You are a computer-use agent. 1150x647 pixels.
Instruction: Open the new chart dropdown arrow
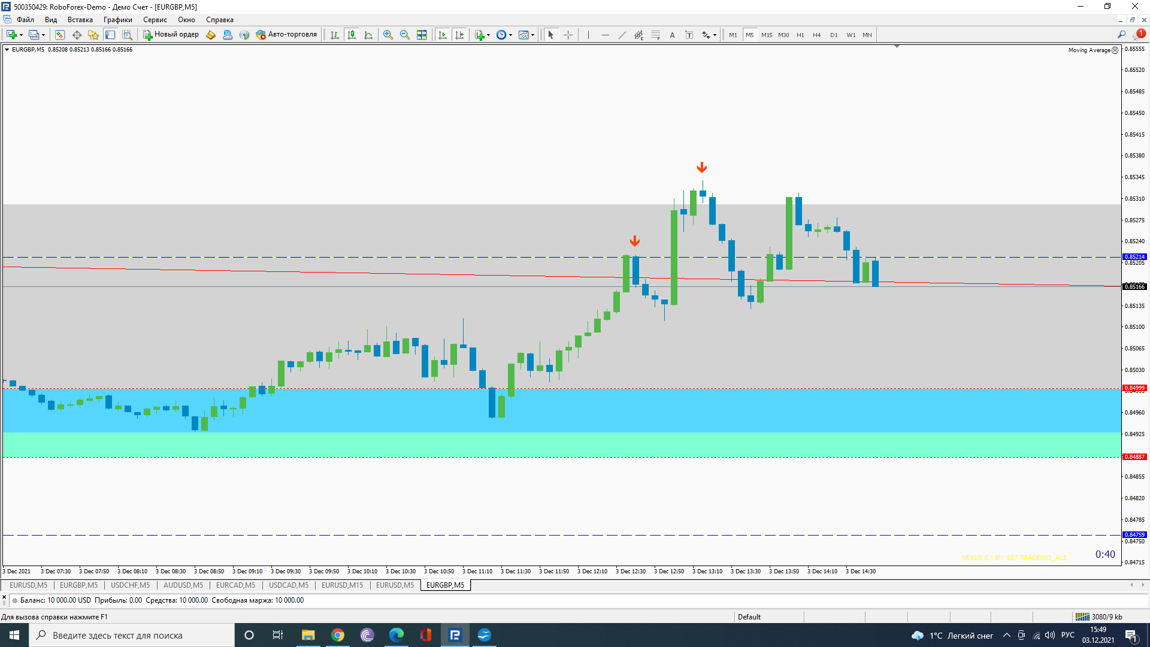point(21,35)
